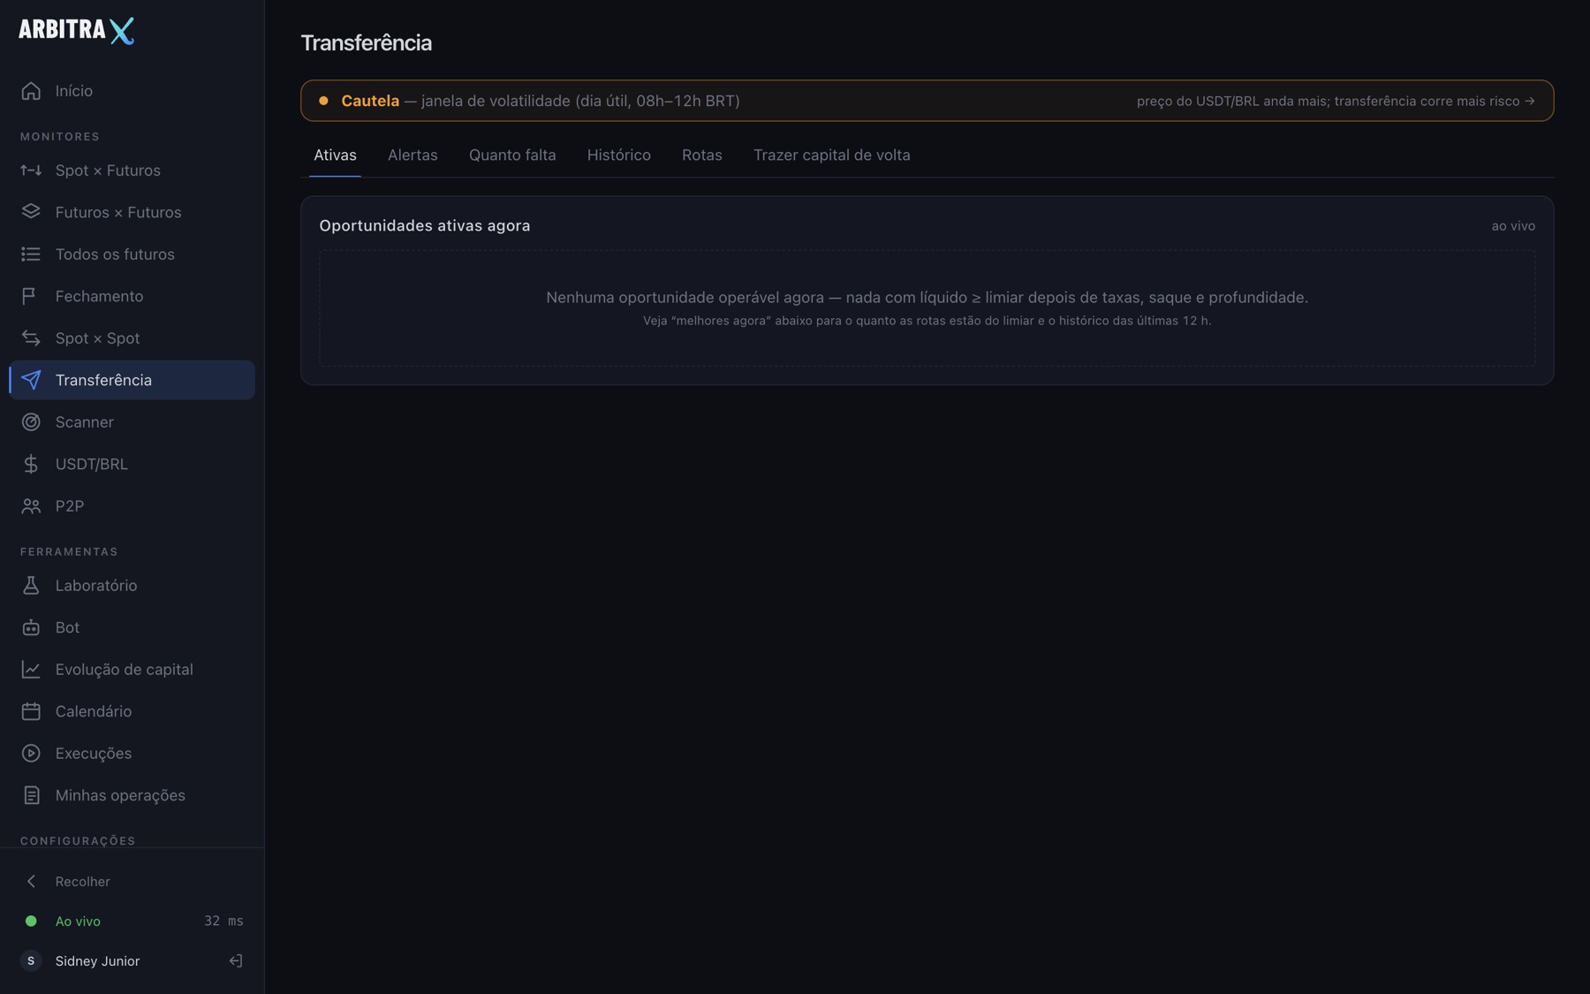Click the Bot robot icon

31,627
